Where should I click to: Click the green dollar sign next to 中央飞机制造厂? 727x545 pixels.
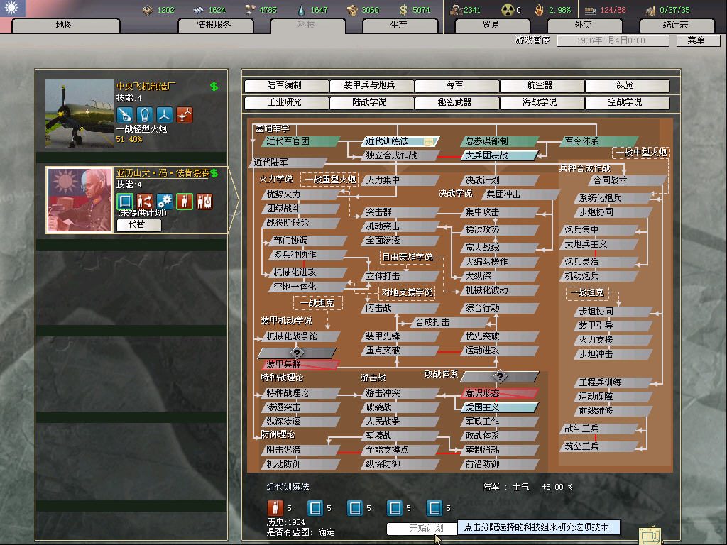pos(214,86)
